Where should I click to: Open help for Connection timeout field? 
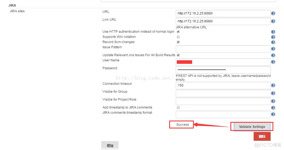click(273, 85)
